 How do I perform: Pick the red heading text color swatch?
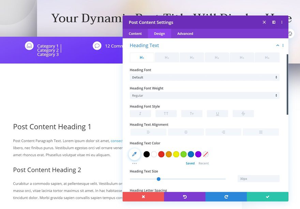pos(161,154)
